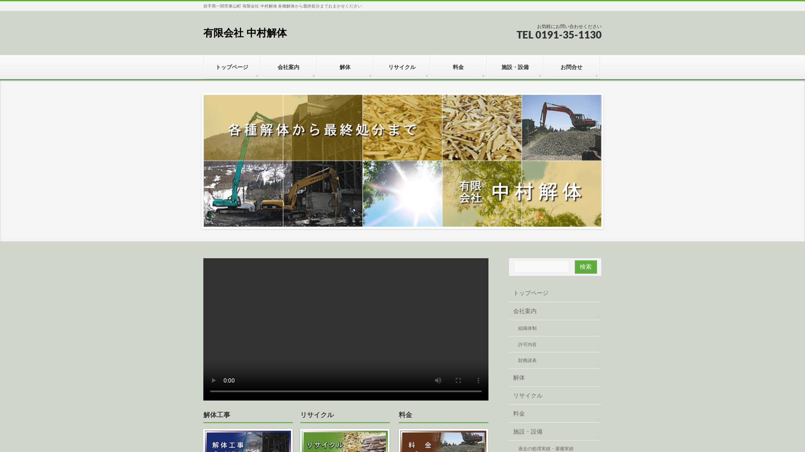
Task: Open 許可内容 sidebar sub-link
Action: coord(527,344)
